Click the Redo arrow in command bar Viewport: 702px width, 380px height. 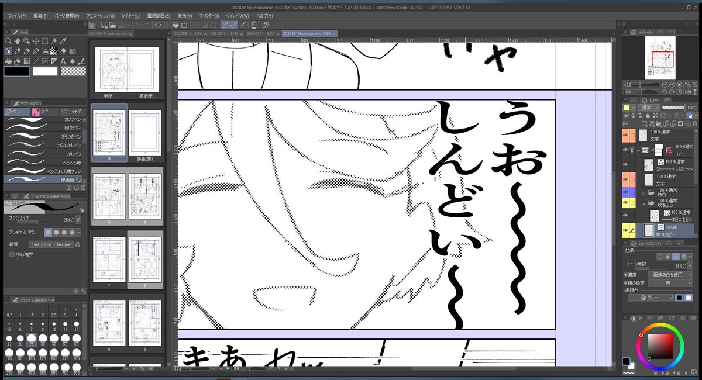146,25
